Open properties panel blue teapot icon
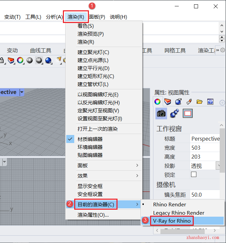The image size is (226, 243). pos(178,102)
